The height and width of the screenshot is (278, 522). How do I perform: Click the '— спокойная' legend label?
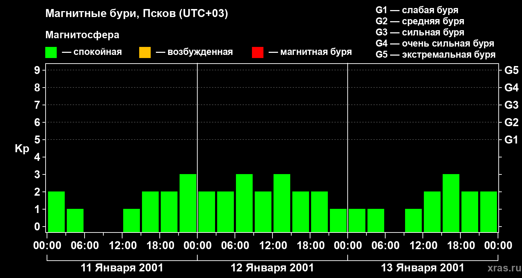pyautogui.click(x=92, y=52)
